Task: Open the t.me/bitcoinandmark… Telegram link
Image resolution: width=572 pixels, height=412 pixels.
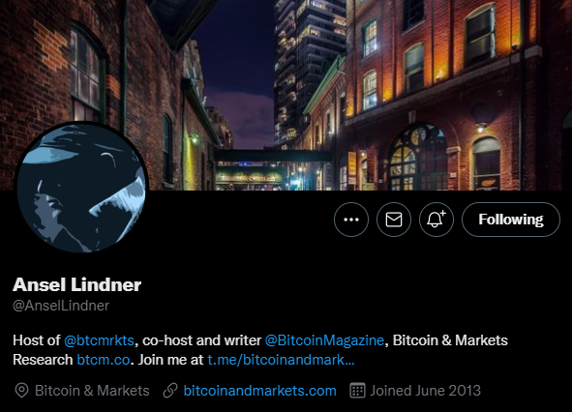Action: coord(281,360)
